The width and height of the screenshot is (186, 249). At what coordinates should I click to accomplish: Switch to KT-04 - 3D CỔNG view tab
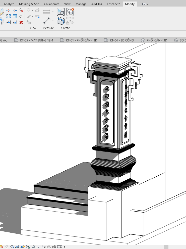tap(122, 40)
